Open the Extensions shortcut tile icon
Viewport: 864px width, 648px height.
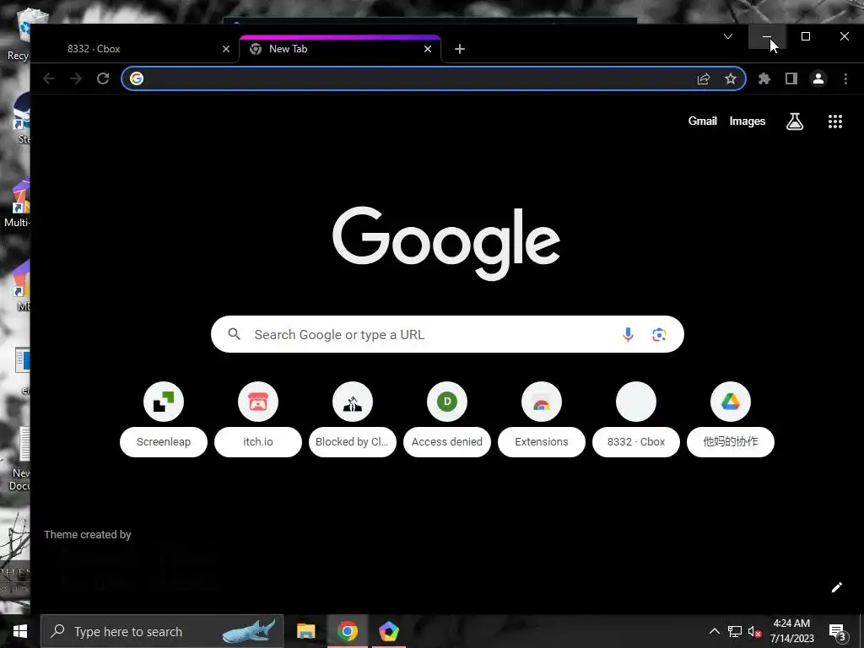[x=542, y=402]
